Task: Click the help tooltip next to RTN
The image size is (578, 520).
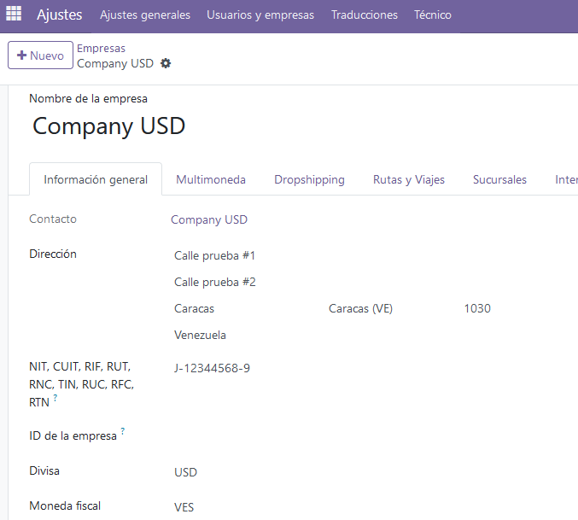Action: pyautogui.click(x=55, y=397)
